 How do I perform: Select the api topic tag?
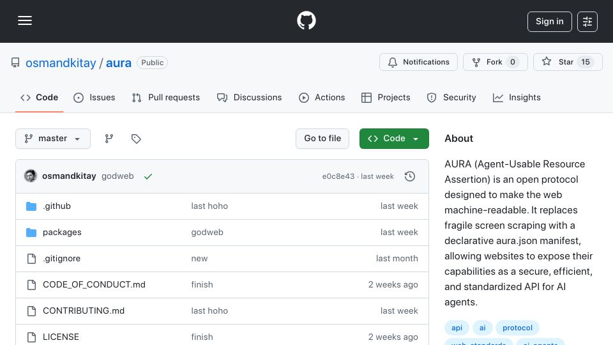457,328
